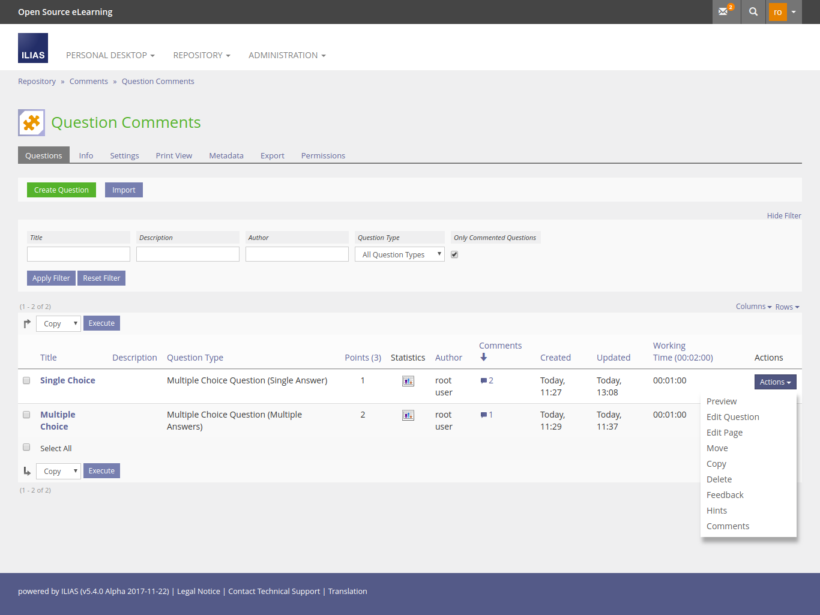Open the Question Type filter dropdown
Screen dimensions: 820x615
coord(400,254)
